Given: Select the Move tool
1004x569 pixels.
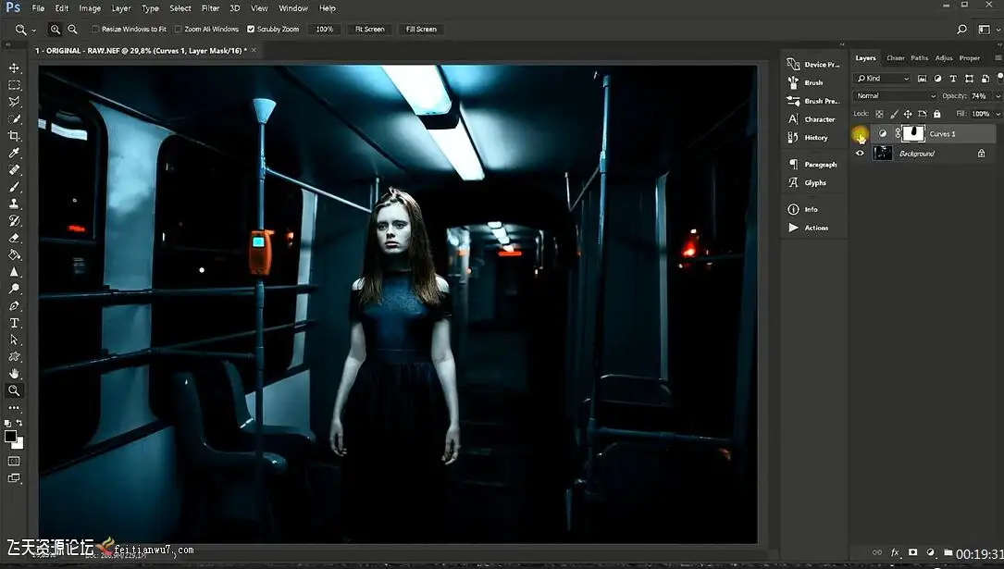Looking at the screenshot, I should (x=14, y=68).
